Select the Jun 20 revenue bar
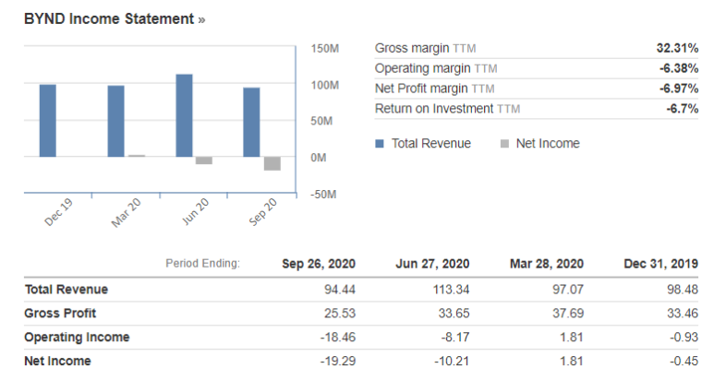The image size is (714, 392). [184, 115]
